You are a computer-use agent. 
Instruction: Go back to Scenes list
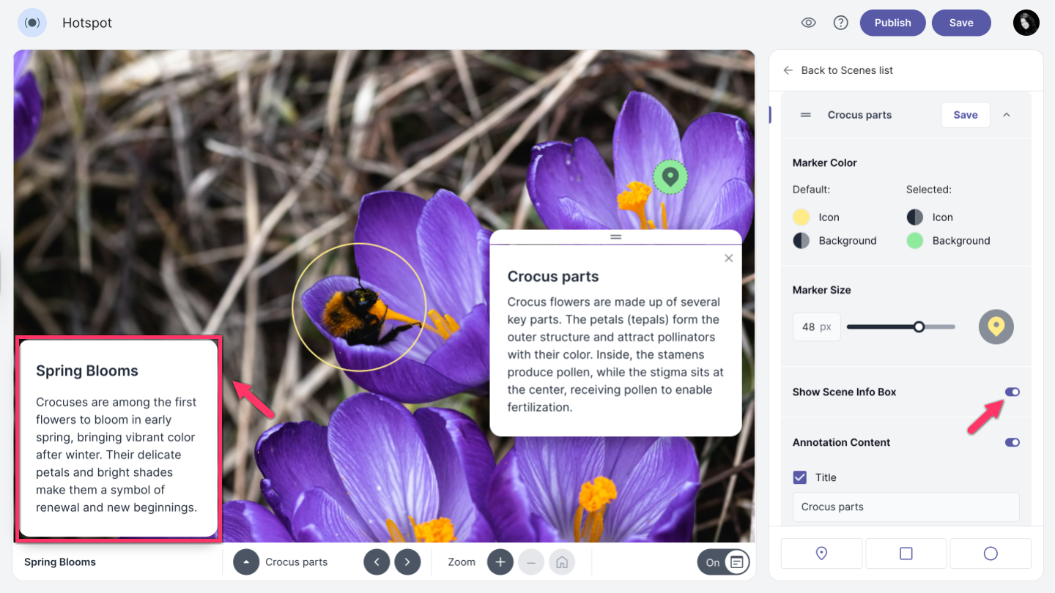(x=838, y=70)
